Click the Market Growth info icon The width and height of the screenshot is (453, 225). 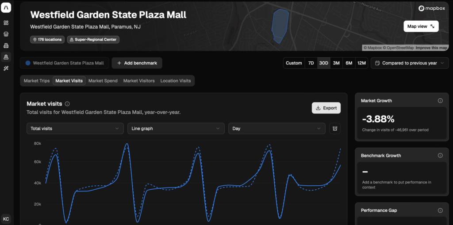[440, 101]
